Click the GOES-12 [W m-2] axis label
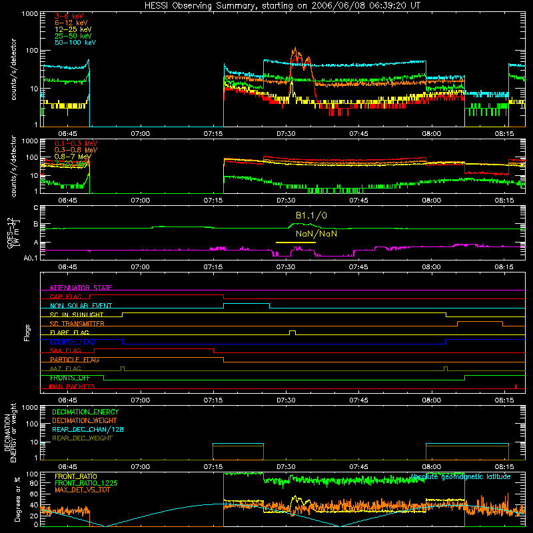533x533 pixels. 13,233
